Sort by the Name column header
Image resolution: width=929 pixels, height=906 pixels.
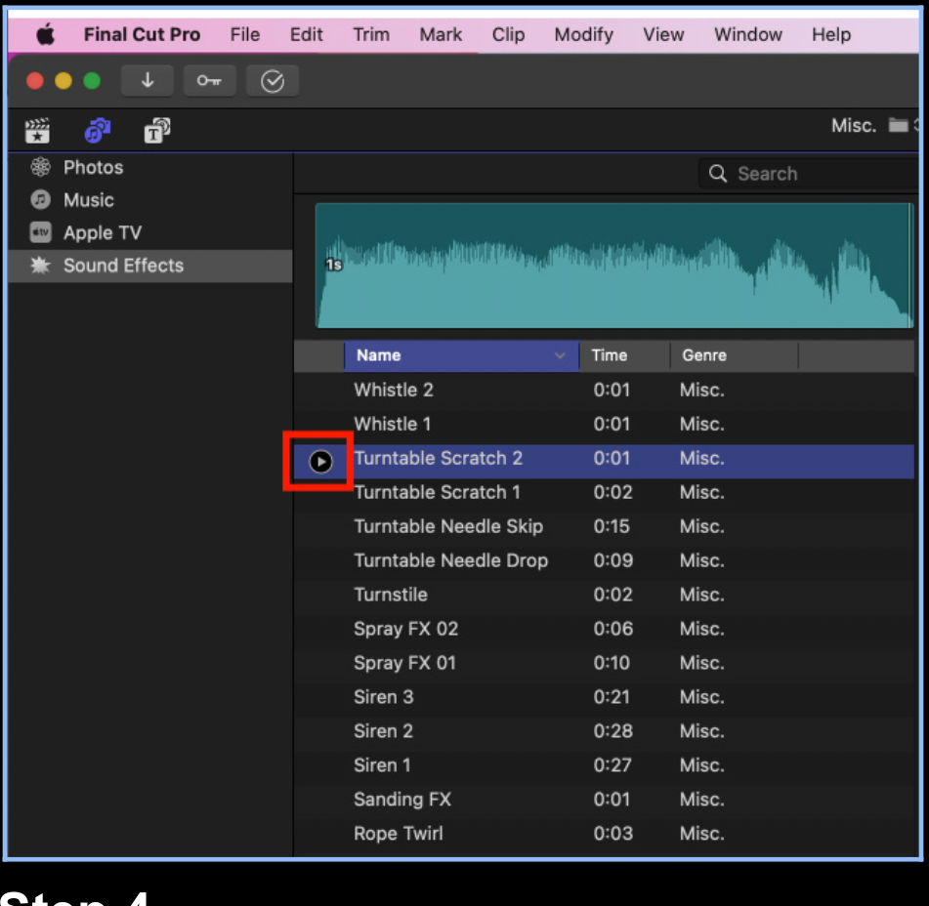point(461,355)
